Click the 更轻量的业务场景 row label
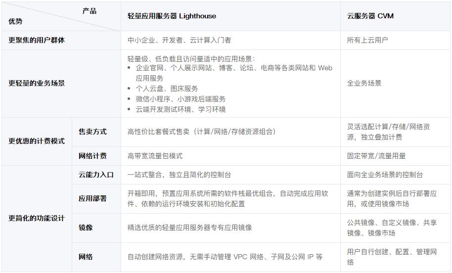This screenshot has height=273, width=452. pos(37,83)
